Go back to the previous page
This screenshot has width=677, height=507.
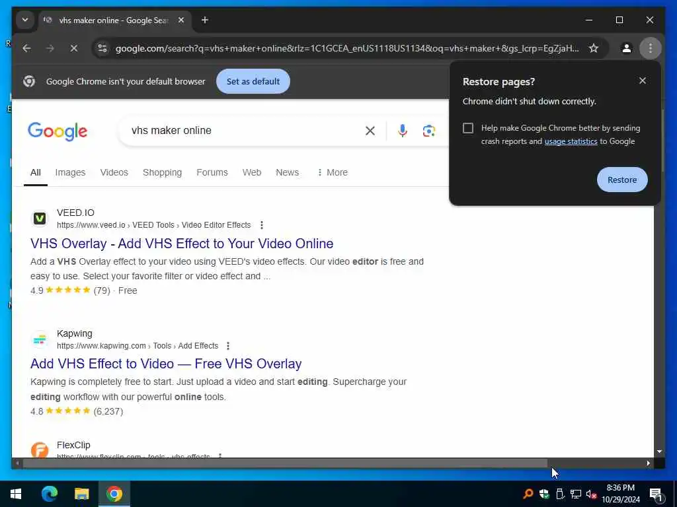coord(26,48)
